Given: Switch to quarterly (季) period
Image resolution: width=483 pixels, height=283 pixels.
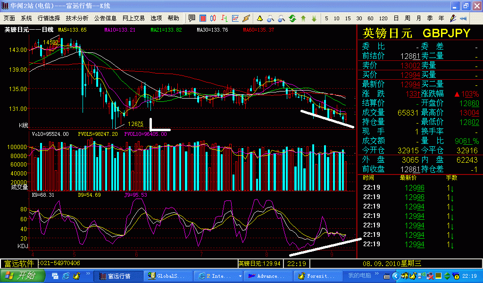Looking at the screenshot, I should click(x=430, y=18).
